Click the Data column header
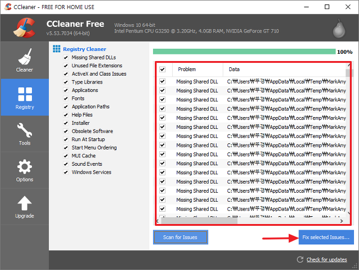The image size is (359, 270). (284, 69)
